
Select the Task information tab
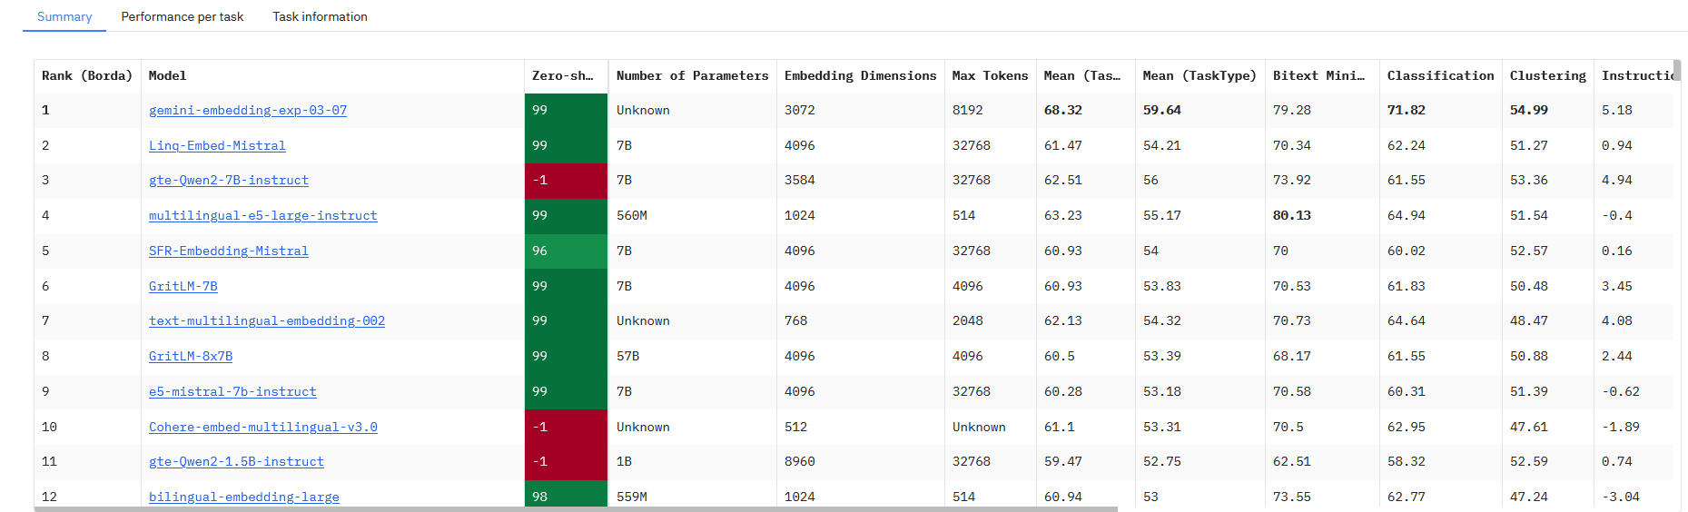tap(320, 17)
